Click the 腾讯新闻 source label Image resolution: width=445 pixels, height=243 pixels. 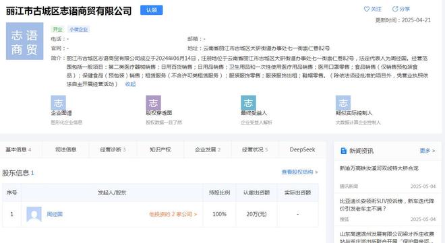(349, 186)
